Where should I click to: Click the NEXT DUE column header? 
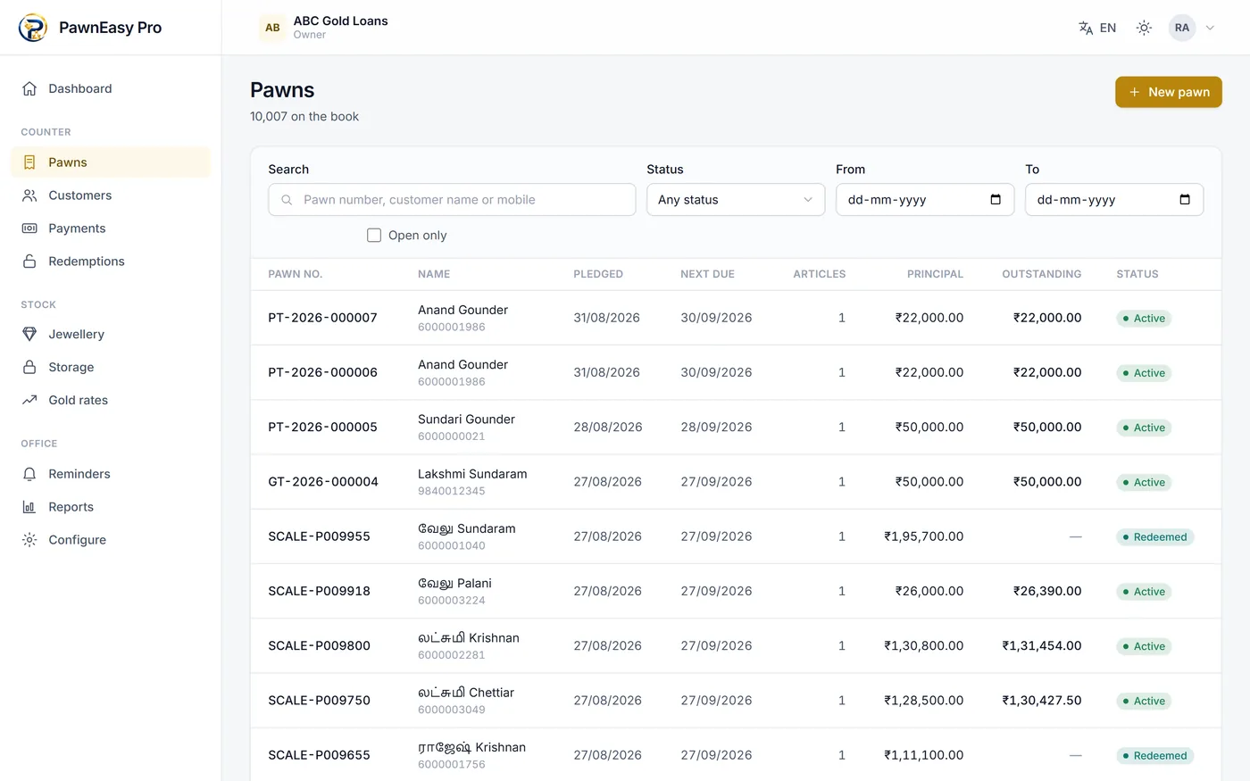(x=707, y=274)
